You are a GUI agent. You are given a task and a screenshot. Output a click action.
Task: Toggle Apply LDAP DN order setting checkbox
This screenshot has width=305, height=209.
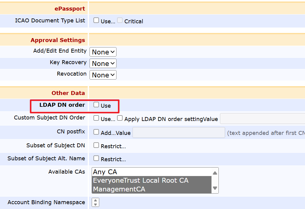(x=120, y=118)
